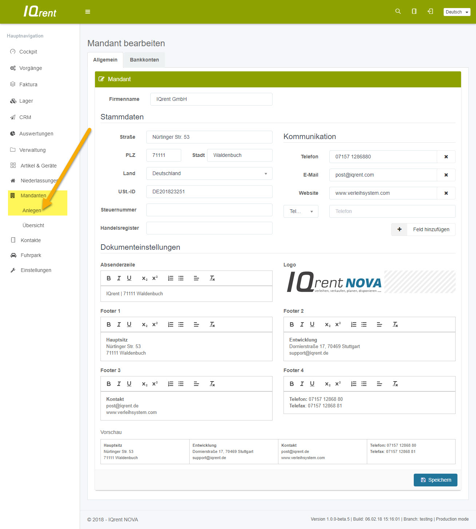The image size is (476, 529).
Task: Clear formatting in Footer 1 editor
Action: coord(212,324)
